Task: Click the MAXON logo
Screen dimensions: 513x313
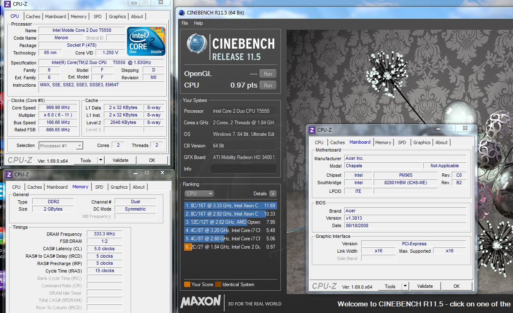Action: tap(201, 302)
